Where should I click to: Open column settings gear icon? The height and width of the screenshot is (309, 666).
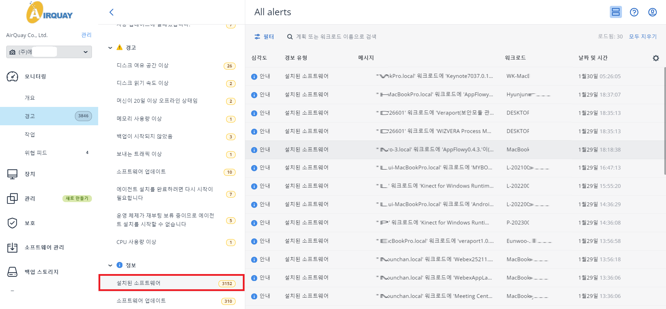[656, 58]
